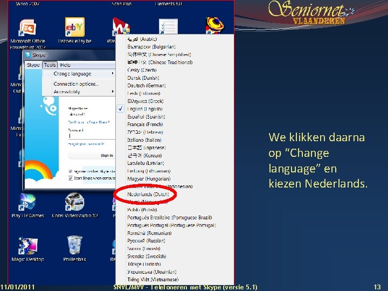Select Português Portugal (Portuguese Portugal)
Viewport: 388px width, 291px height.
171,225
